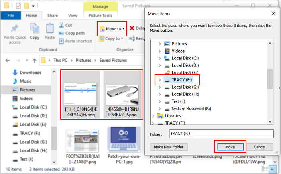Open the Move to dropdown
The width and height of the screenshot is (281, 174).
(112, 29)
